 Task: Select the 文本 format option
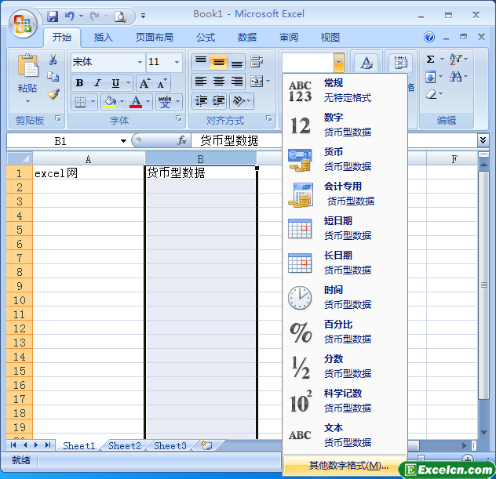coord(345,435)
